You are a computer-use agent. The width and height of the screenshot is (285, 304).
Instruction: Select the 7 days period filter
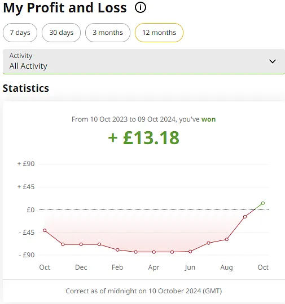pyautogui.click(x=20, y=33)
